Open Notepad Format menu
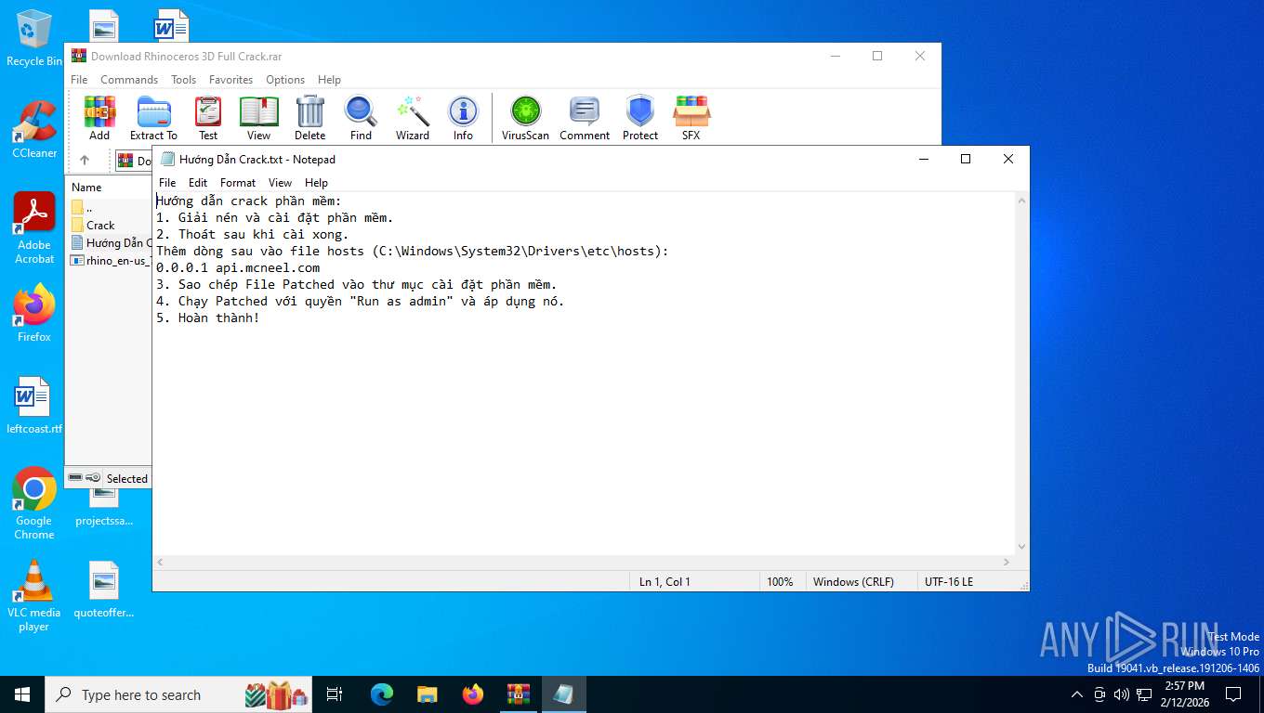 pos(238,183)
